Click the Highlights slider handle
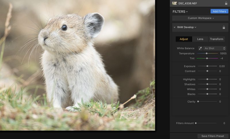This screenshot has width=230, height=139. 207,79
